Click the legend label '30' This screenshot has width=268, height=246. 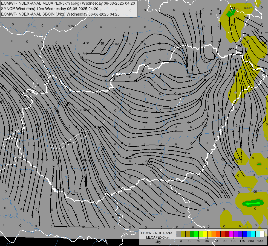click(x=198, y=241)
